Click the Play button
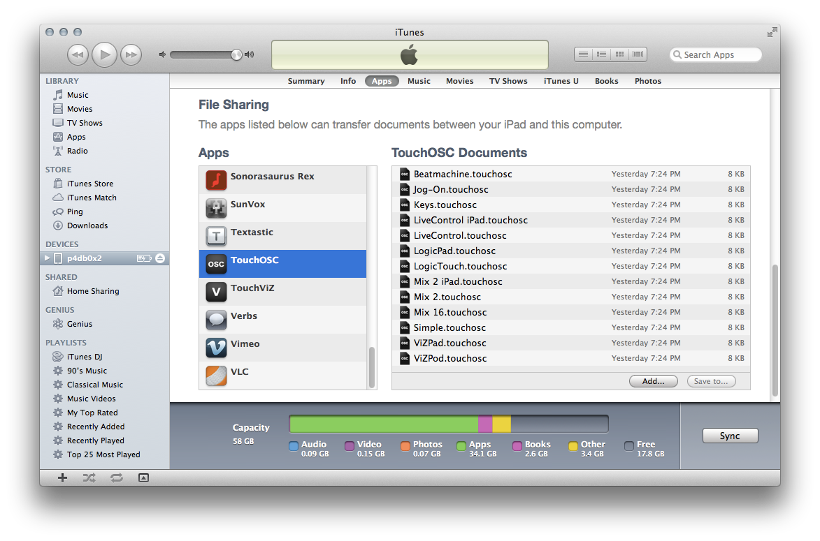Viewport: 820px width, 541px height. click(105, 54)
